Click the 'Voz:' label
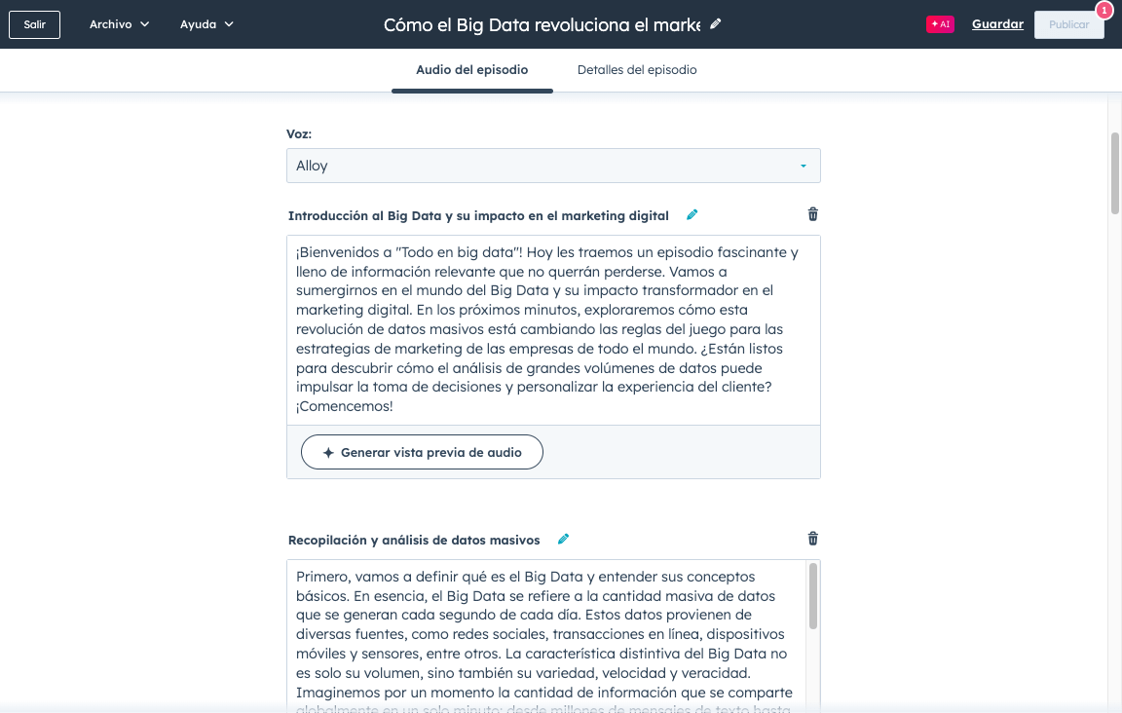Screen dimensions: 1122x713 [299, 133]
